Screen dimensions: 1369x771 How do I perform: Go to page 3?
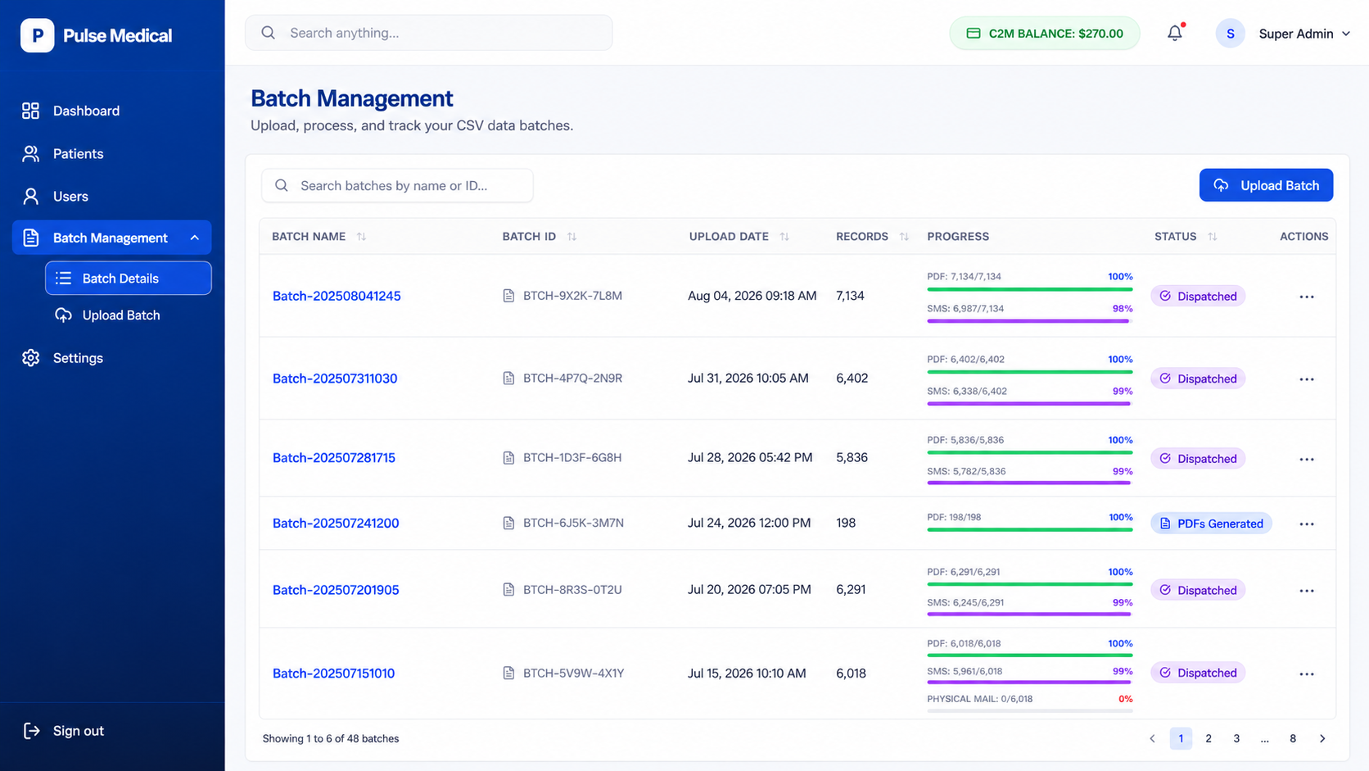click(x=1236, y=738)
